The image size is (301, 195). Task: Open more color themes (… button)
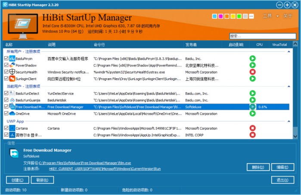click(x=251, y=16)
